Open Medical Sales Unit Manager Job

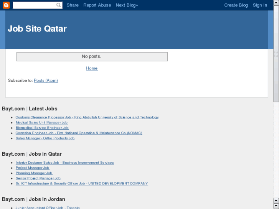[41, 123]
